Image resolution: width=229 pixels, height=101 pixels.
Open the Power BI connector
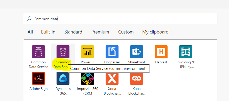click(88, 52)
